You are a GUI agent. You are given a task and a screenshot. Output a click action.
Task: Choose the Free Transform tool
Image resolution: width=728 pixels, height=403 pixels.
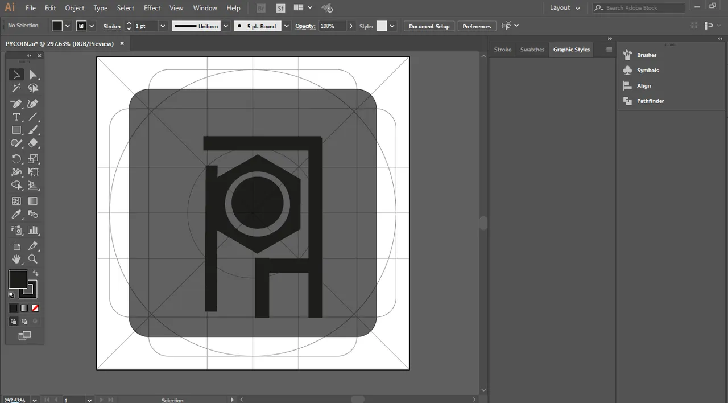pyautogui.click(x=33, y=172)
